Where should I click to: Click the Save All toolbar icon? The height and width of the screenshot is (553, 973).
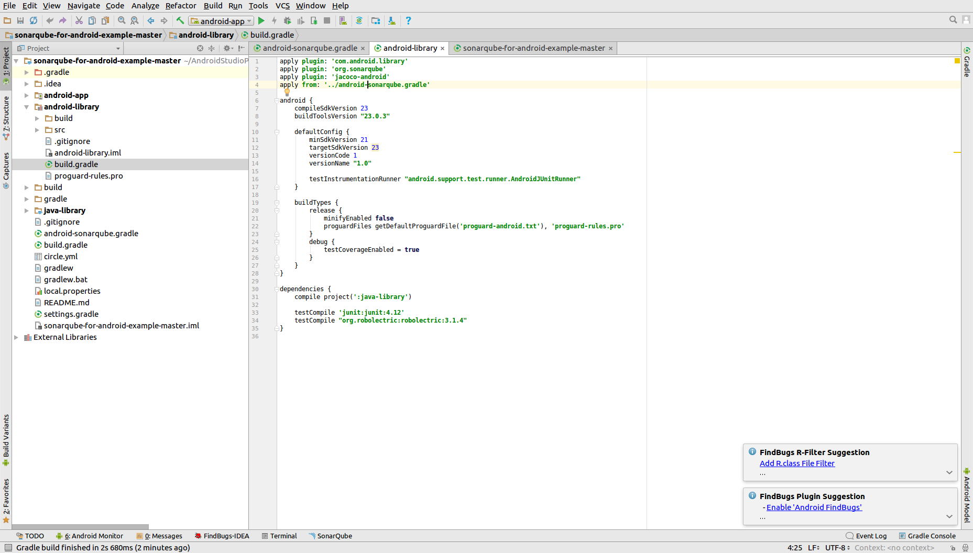[20, 20]
